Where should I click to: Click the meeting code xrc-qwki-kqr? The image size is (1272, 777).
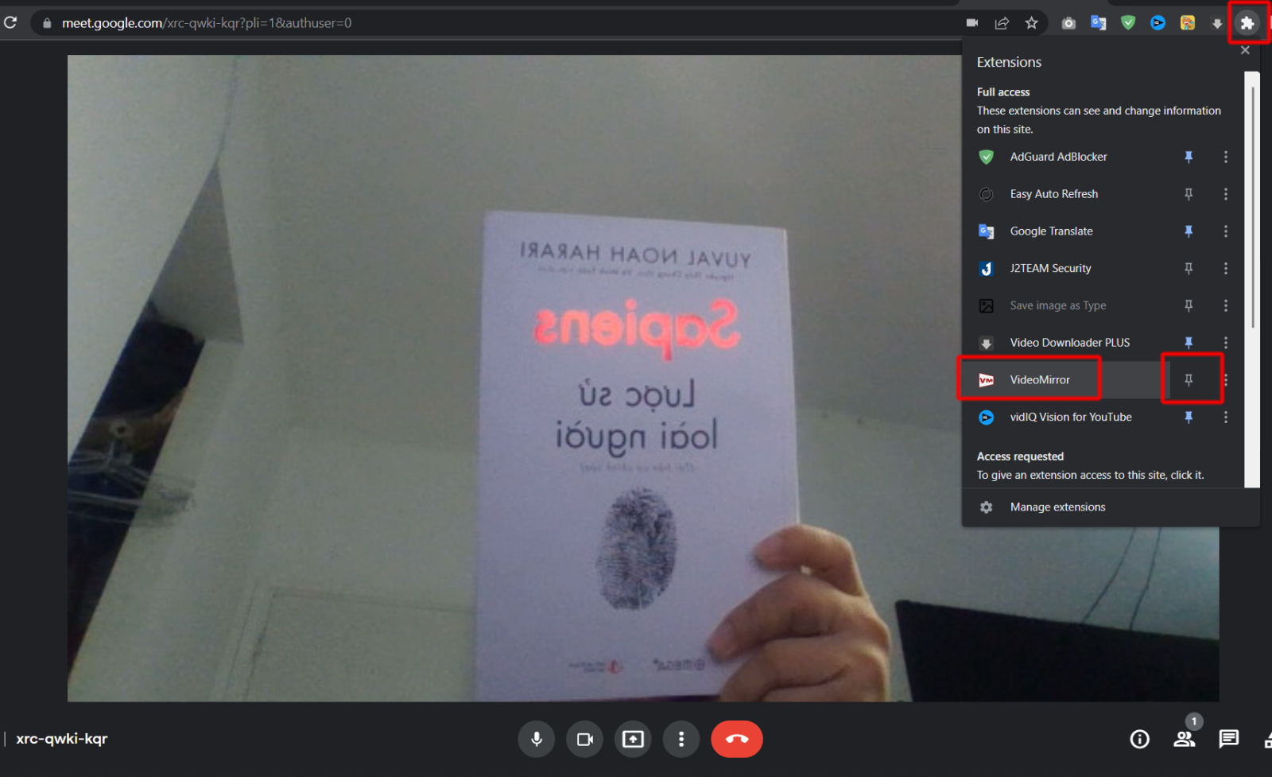click(62, 739)
